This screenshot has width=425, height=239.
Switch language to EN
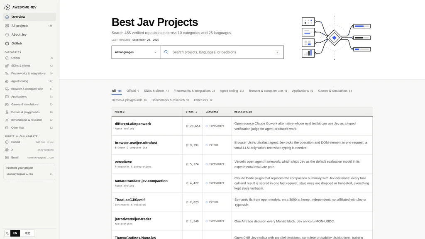coord(15,233)
